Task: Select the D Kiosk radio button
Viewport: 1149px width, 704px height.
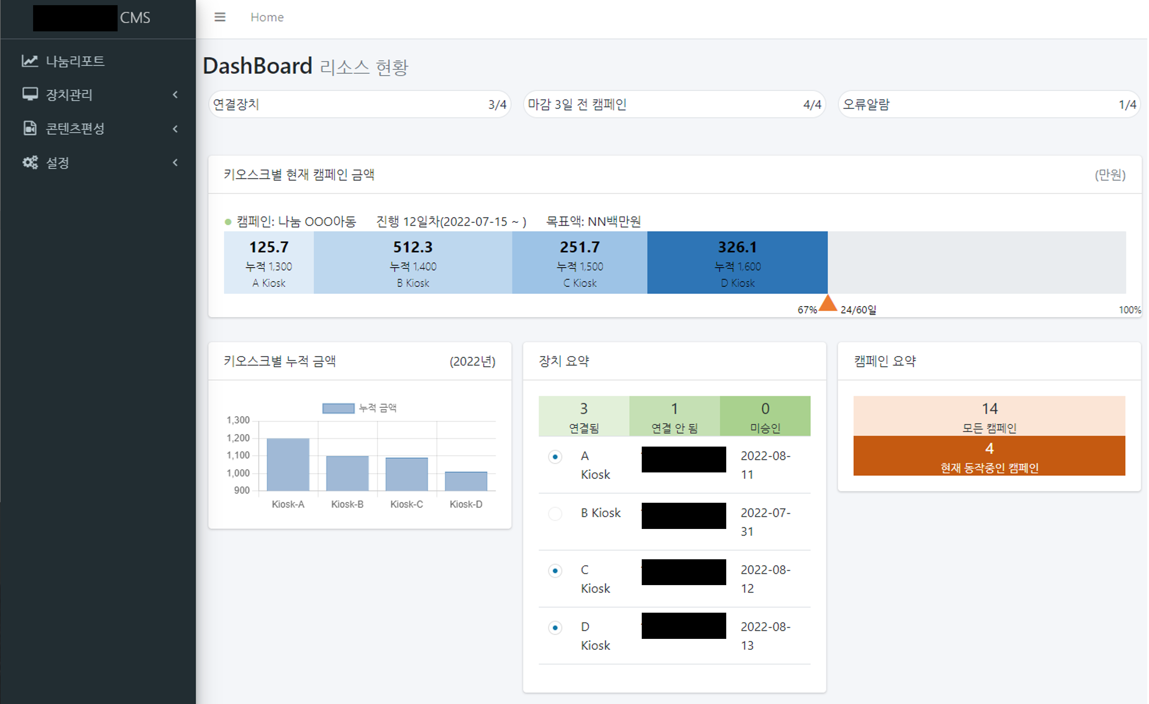Action: 555,628
